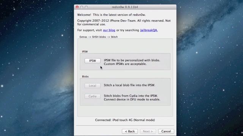The width and height of the screenshot is (243, 136).
Task: Open the JailbreakQA link
Action: [x=149, y=30]
